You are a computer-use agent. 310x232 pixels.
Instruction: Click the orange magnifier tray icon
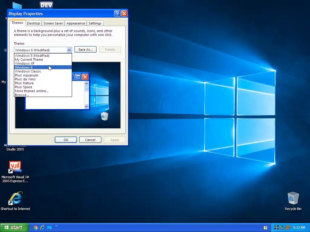coord(288,227)
